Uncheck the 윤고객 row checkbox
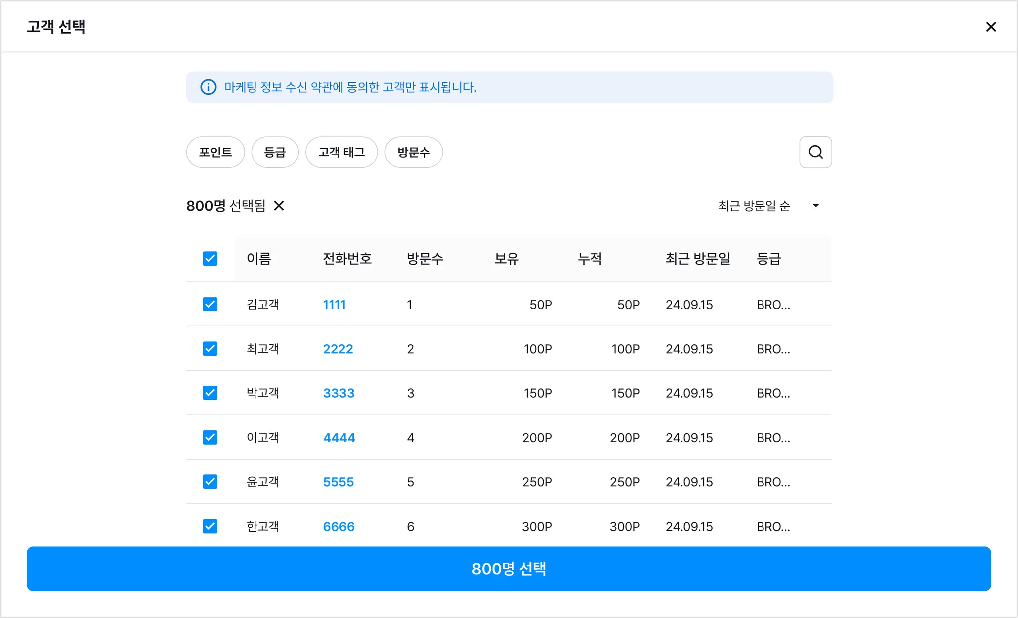This screenshot has height=618, width=1018. [x=210, y=481]
